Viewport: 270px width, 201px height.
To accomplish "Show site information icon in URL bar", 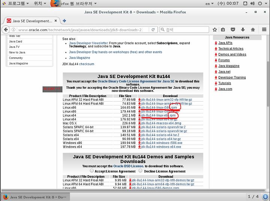I will tap(13, 30).
